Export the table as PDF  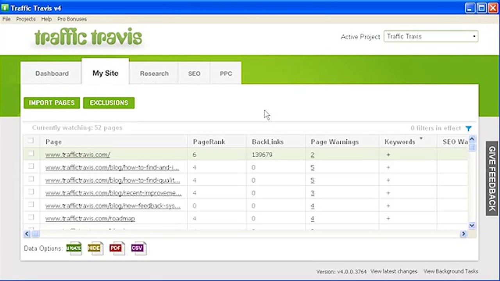[x=117, y=248]
